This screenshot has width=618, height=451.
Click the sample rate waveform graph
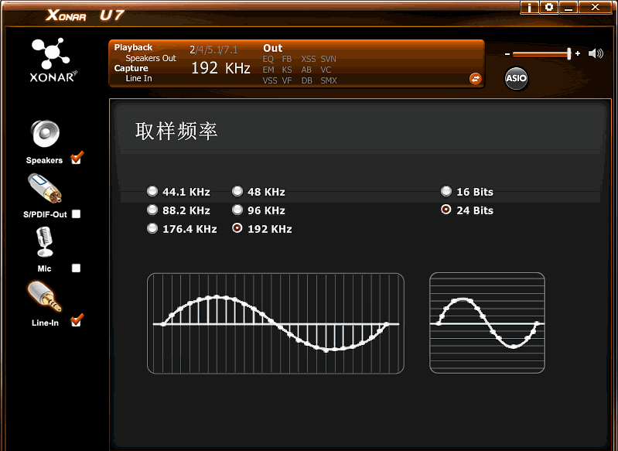pyautogui.click(x=275, y=323)
